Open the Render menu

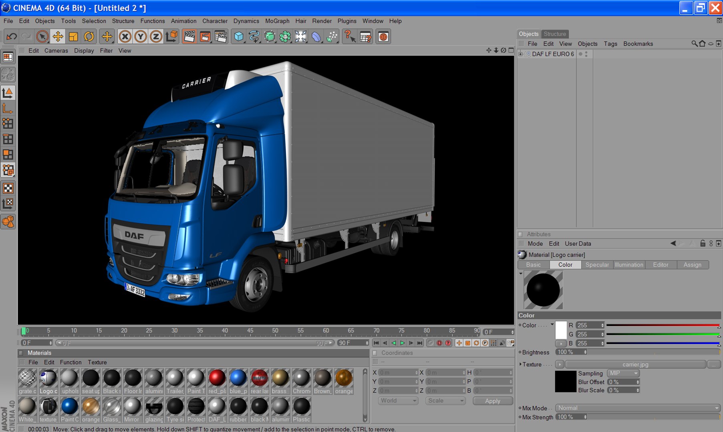[322, 21]
